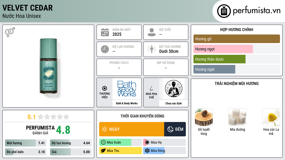Click the Hương ngát accord bar
Screen dimensions: 285x160
tap(237, 69)
